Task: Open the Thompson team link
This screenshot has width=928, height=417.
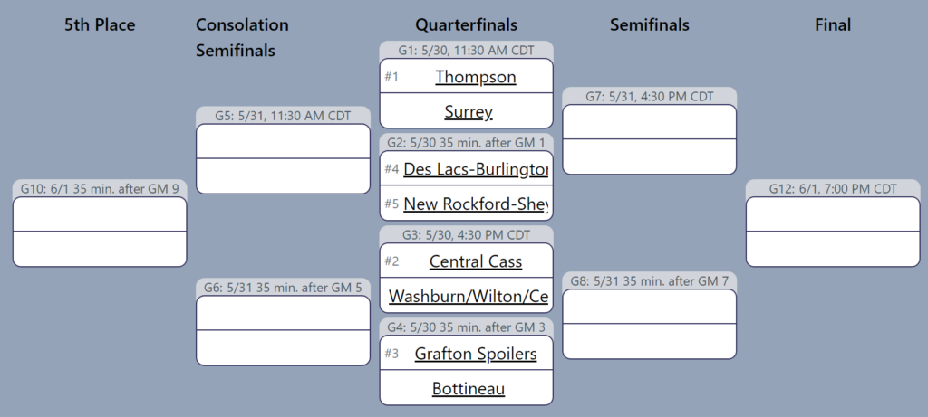Action: 475,77
